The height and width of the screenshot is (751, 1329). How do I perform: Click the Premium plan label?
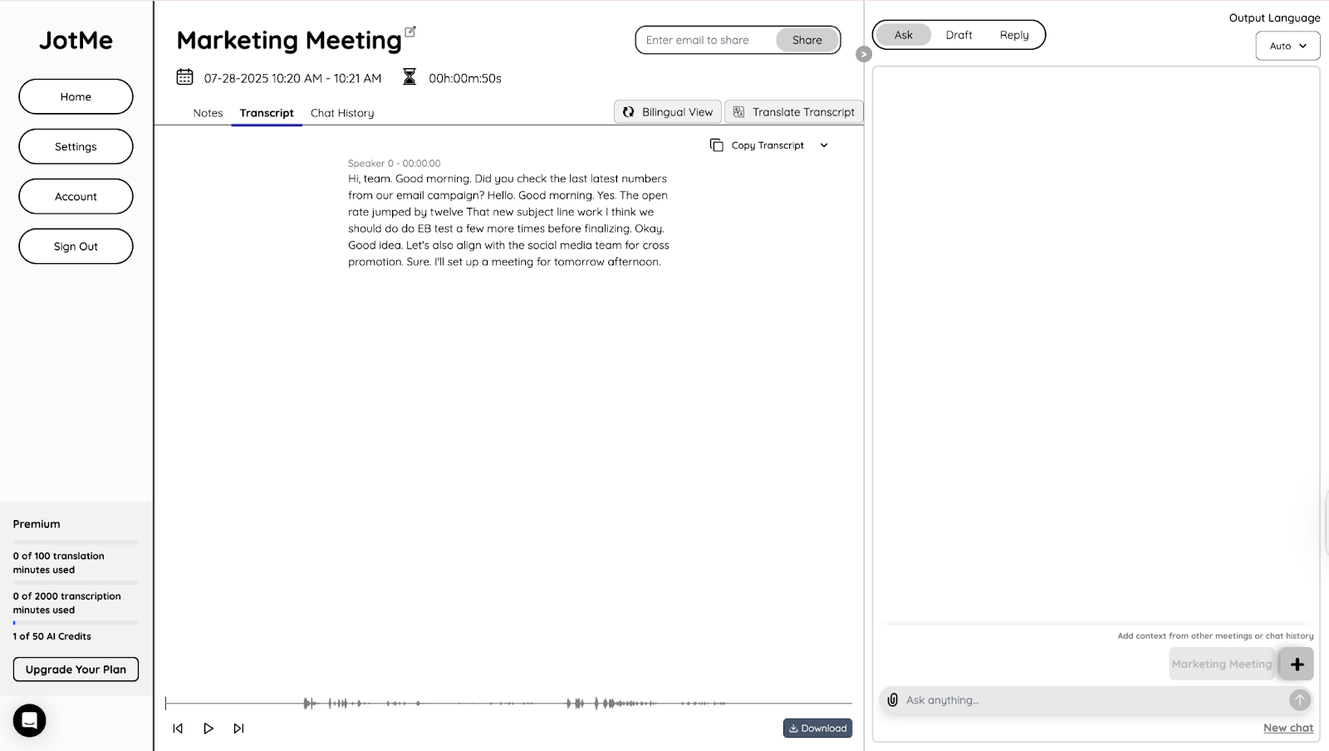(x=37, y=524)
